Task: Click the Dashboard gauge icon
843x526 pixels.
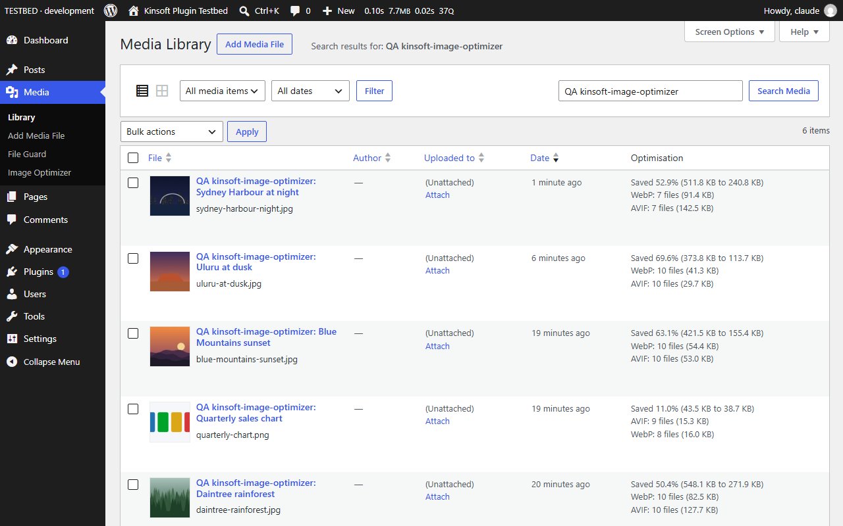Action: point(12,40)
